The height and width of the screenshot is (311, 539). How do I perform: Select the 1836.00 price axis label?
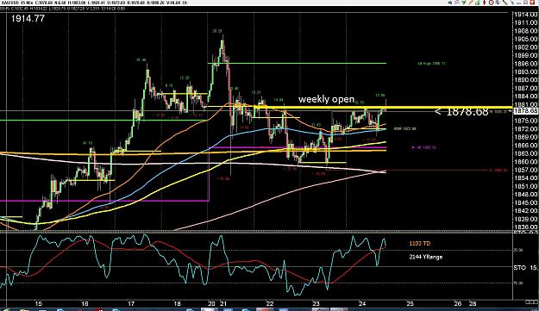point(525,227)
